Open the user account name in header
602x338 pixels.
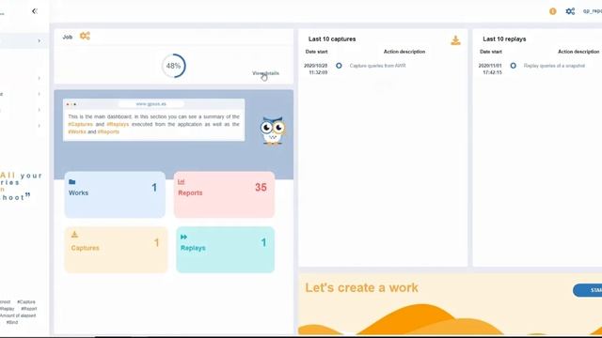(x=592, y=11)
